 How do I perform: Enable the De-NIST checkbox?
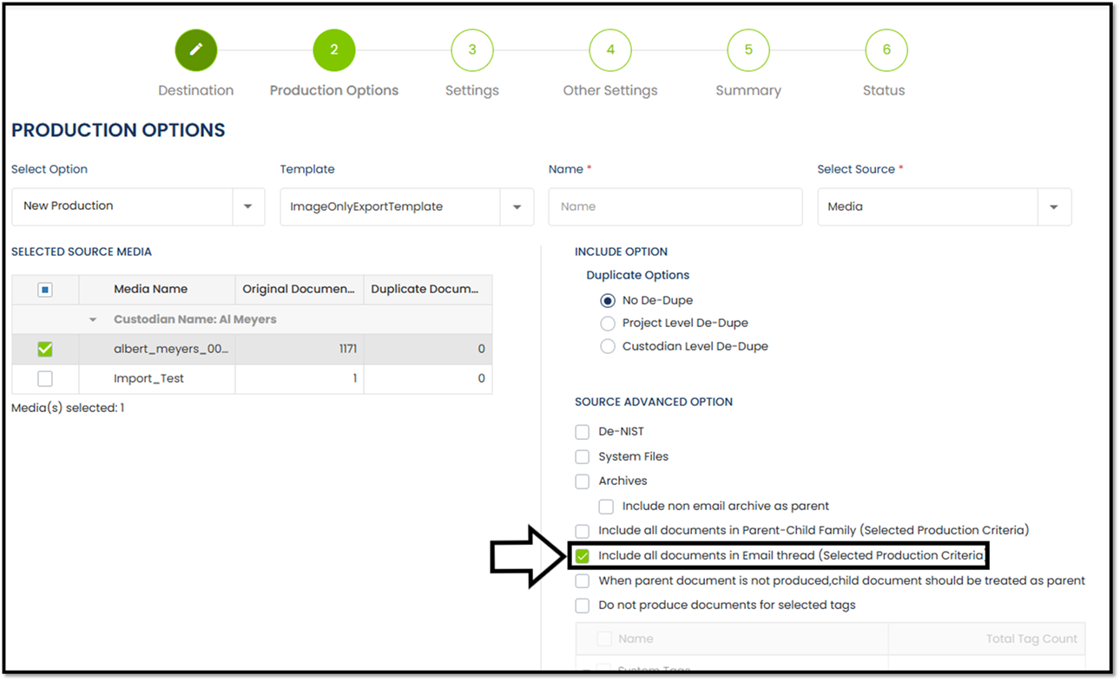583,432
